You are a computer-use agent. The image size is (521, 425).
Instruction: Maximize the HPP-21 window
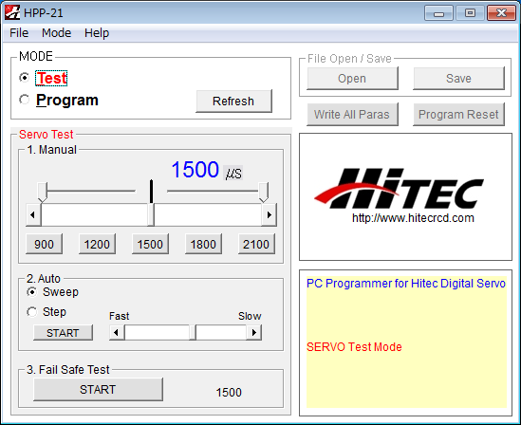(470, 13)
